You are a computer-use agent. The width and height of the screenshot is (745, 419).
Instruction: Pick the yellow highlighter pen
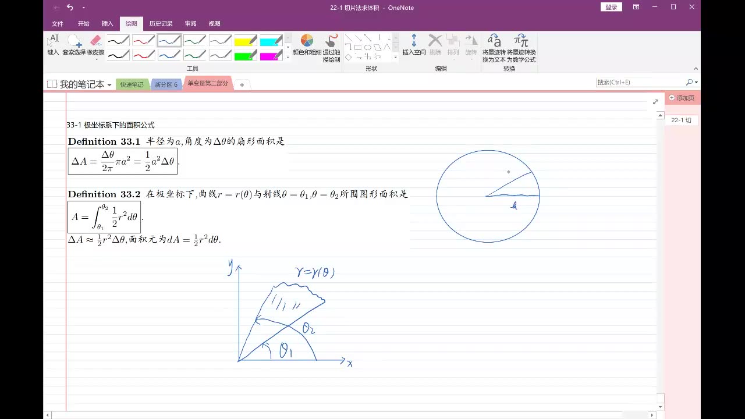245,40
